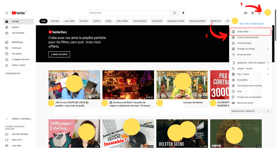Open Ambiance de Noël fireplace thumbnail
Image resolution: width=280 pixels, height=157 pixels.
tap(128, 85)
